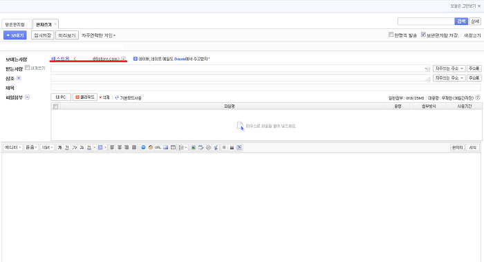
Task: Open 주소록 button beside 받는사람
Action: [474, 68]
